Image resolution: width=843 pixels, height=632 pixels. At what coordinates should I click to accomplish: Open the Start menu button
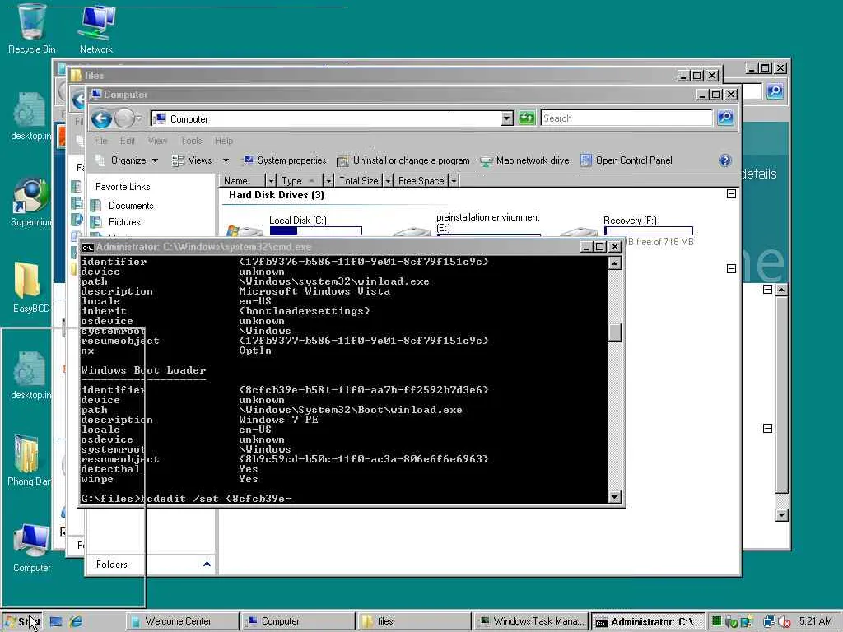click(21, 622)
